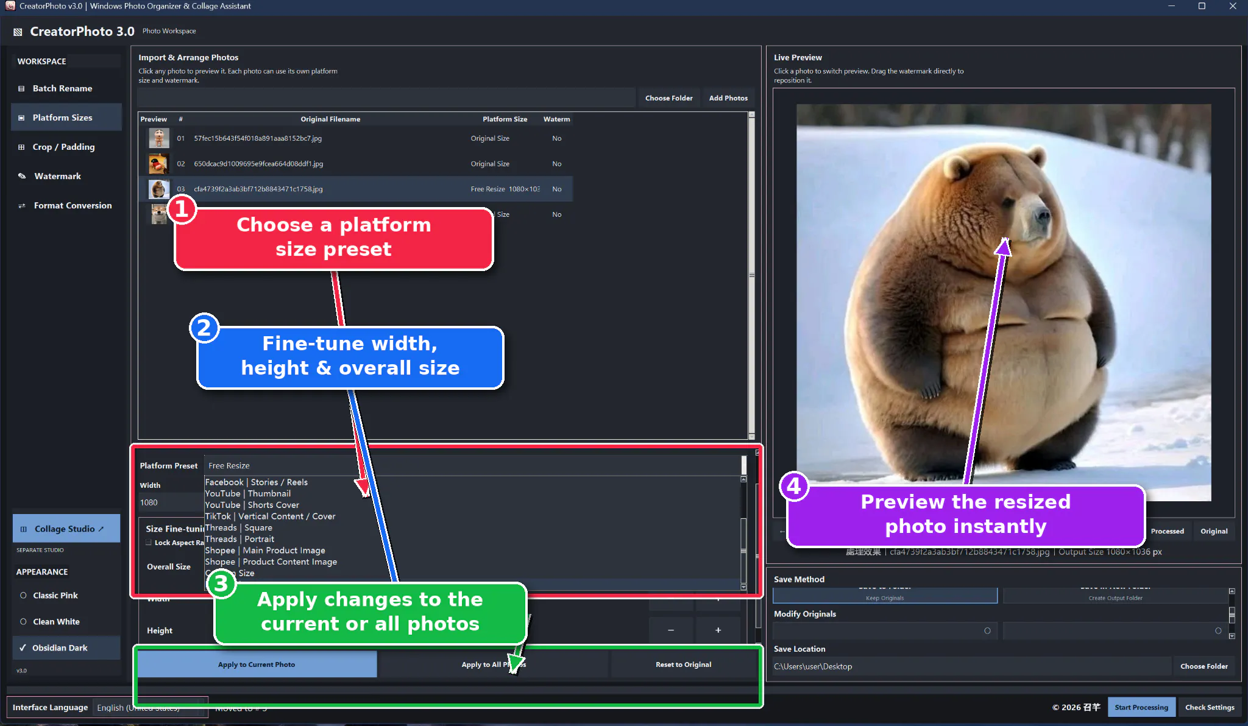The width and height of the screenshot is (1248, 726).
Task: Click the Save Location path field
Action: [971, 666]
